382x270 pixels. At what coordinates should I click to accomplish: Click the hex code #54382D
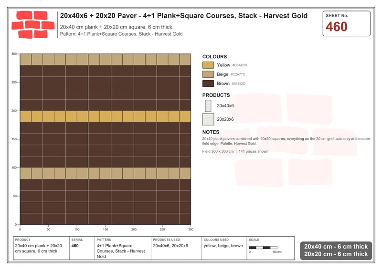point(238,84)
